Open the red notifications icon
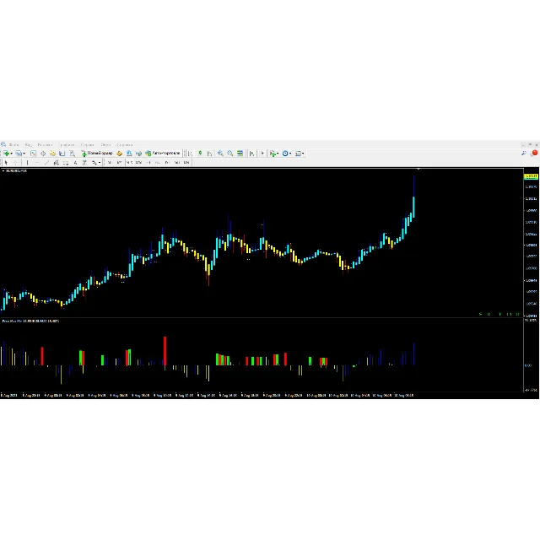 534,153
